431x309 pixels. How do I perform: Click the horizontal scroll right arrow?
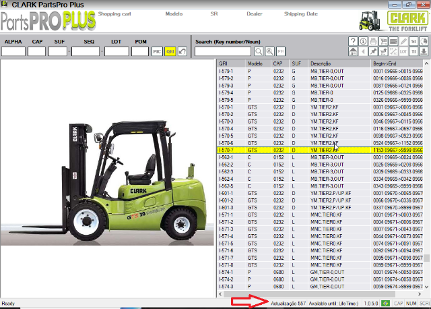(x=420, y=294)
